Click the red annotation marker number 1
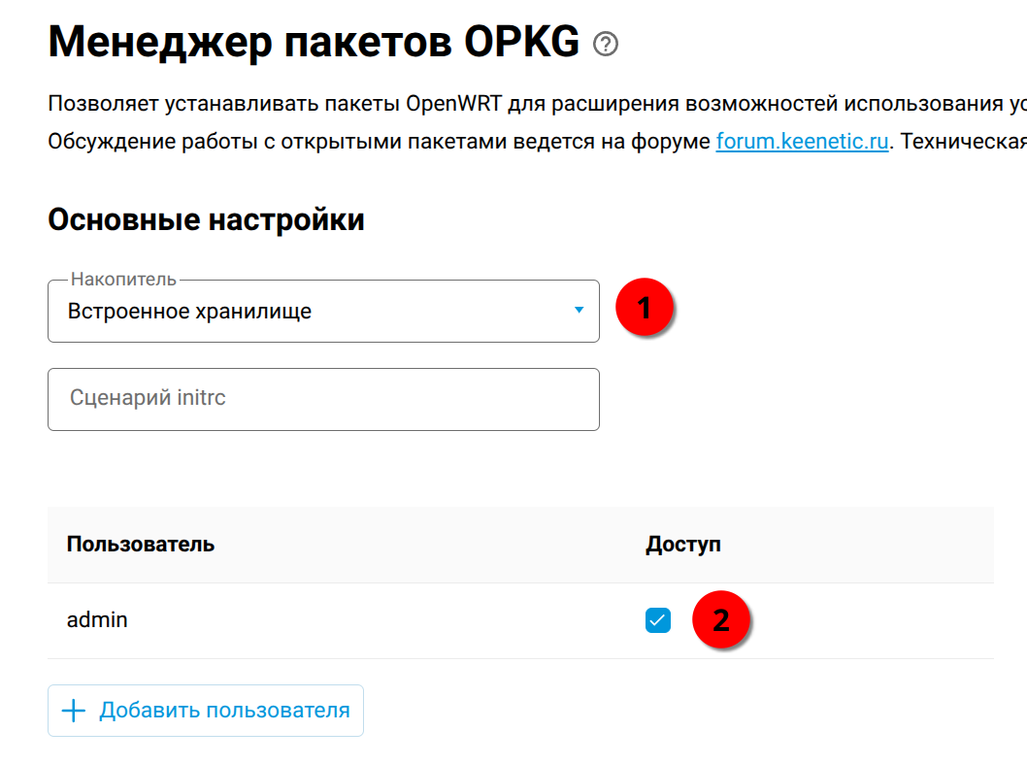The width and height of the screenshot is (1027, 764). tap(644, 310)
